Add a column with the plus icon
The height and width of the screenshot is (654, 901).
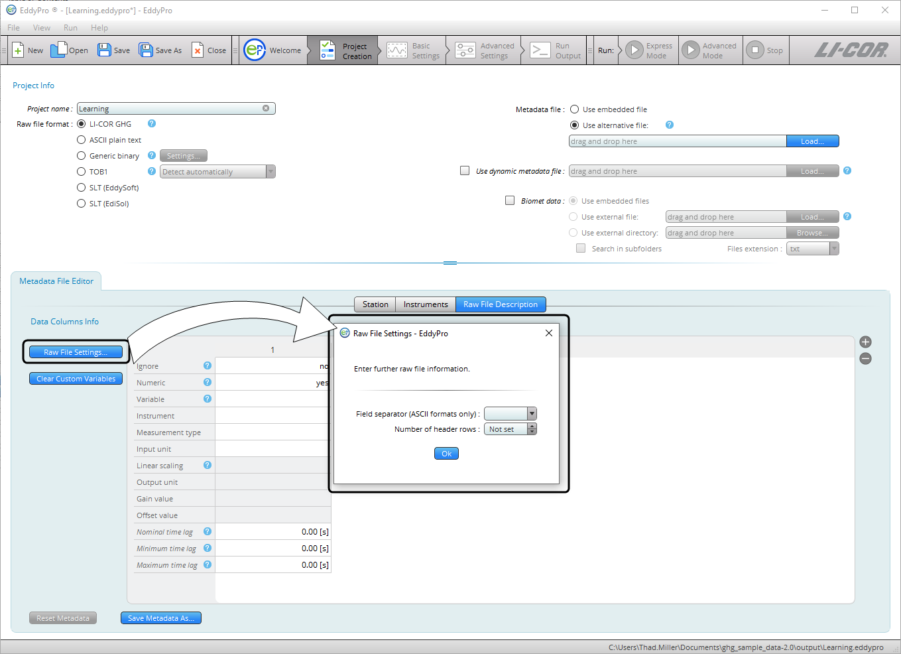865,342
